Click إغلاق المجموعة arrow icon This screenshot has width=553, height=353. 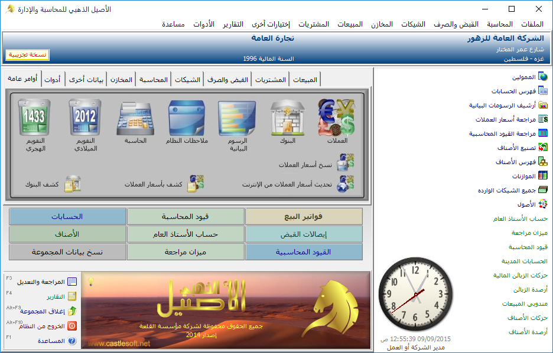coord(72,311)
